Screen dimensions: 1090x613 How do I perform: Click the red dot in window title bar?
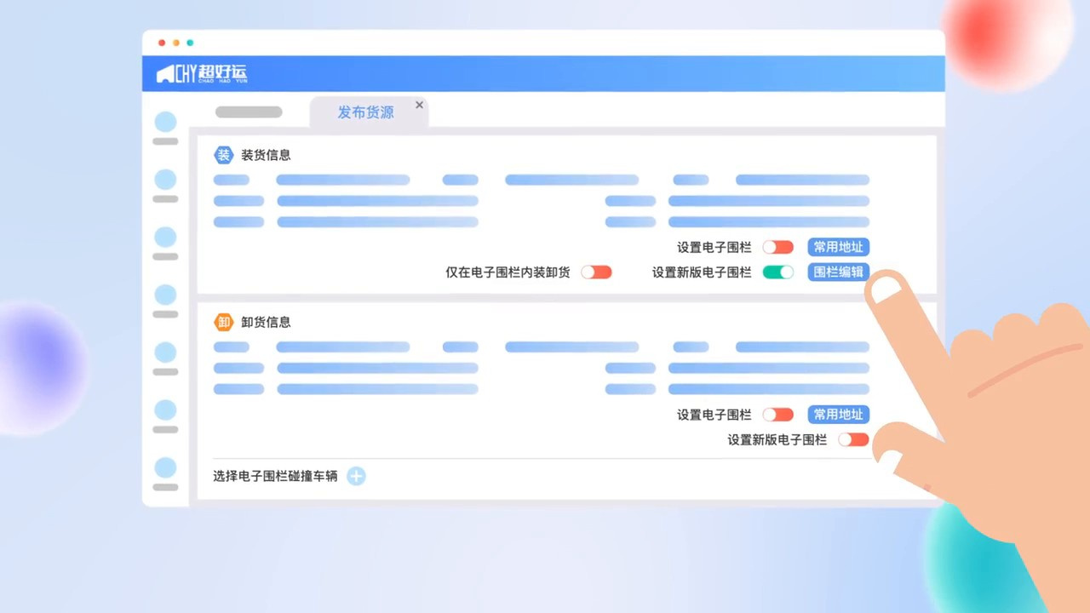click(162, 43)
